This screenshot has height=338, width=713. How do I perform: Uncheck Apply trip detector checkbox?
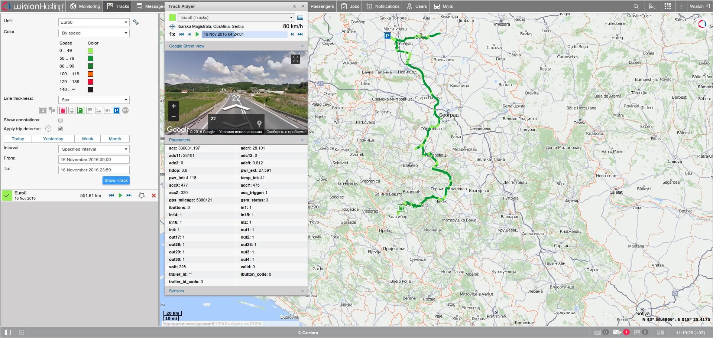tap(61, 129)
